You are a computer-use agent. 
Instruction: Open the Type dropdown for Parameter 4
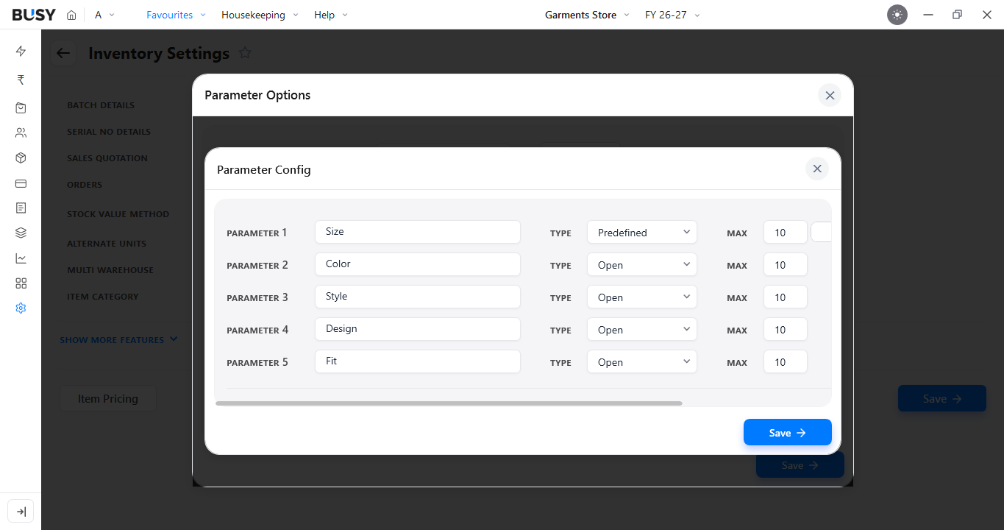[x=642, y=329]
